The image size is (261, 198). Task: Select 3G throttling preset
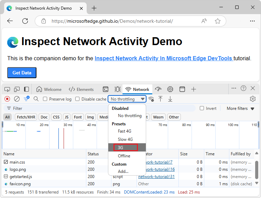(x=123, y=148)
